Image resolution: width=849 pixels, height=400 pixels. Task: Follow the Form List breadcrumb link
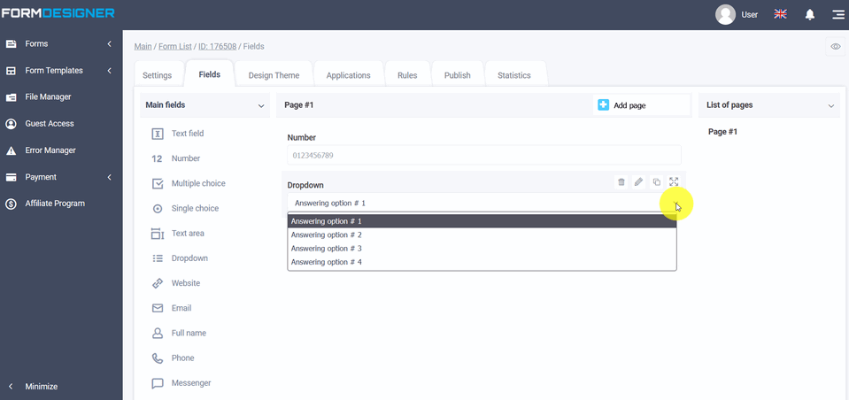pos(175,46)
